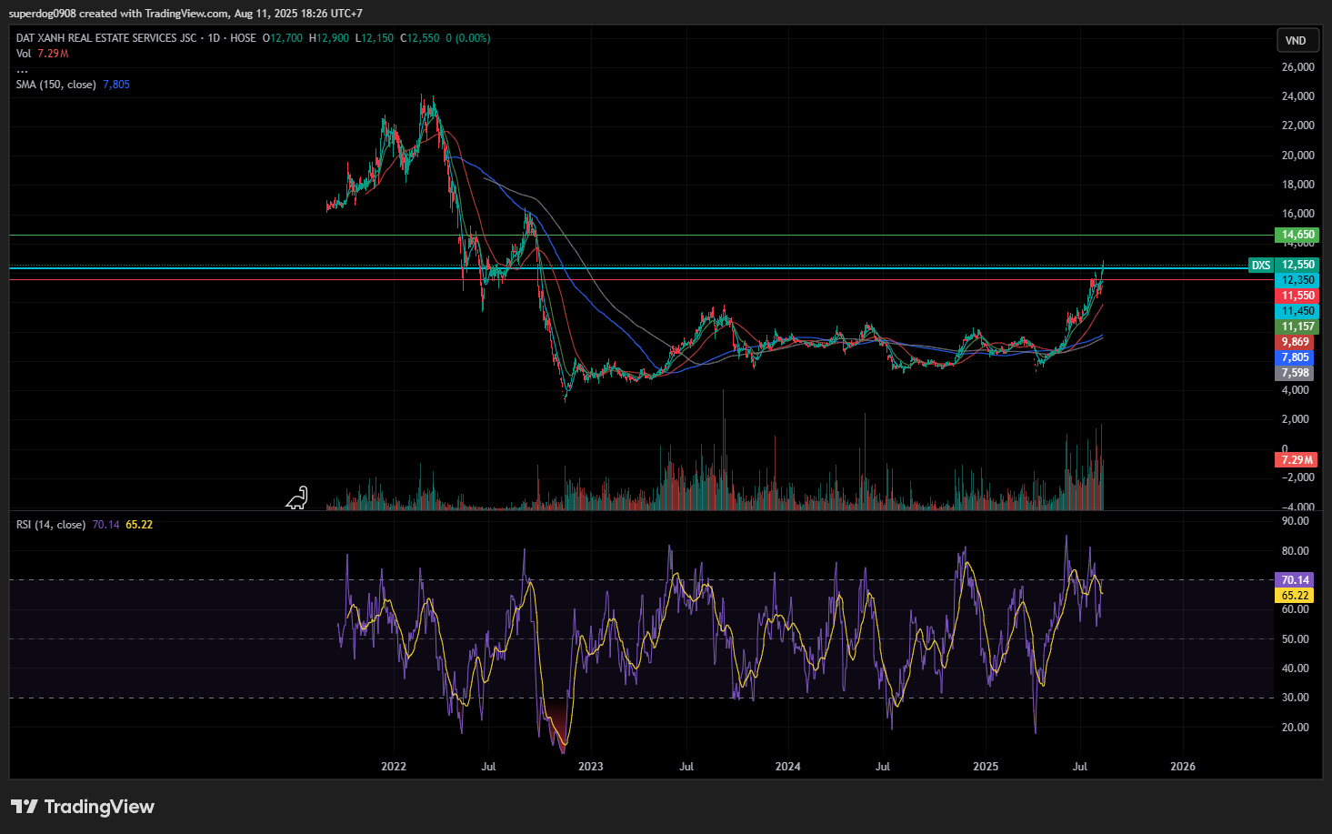Open the VND currency selector

pos(1296,40)
